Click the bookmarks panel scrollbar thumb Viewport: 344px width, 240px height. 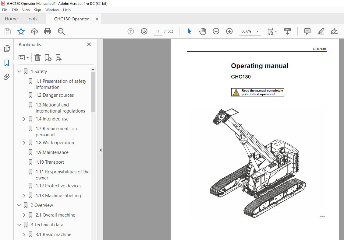coord(93,92)
